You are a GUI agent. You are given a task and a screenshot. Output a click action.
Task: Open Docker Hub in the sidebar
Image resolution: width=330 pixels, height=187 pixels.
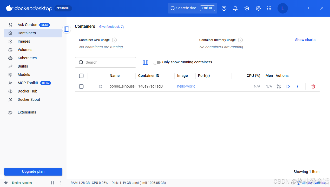coord(33,91)
